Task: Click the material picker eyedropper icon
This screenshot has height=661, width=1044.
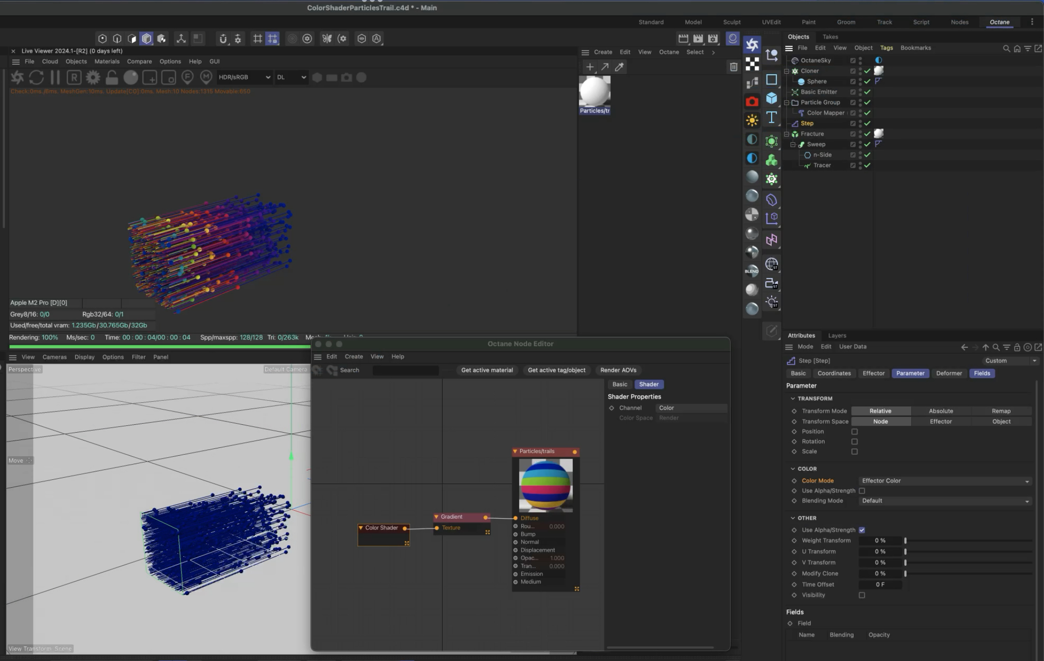Action: (x=619, y=67)
